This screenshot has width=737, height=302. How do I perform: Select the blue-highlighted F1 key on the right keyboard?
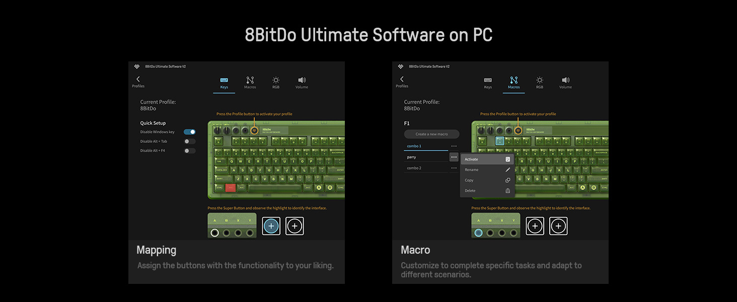tap(500, 141)
